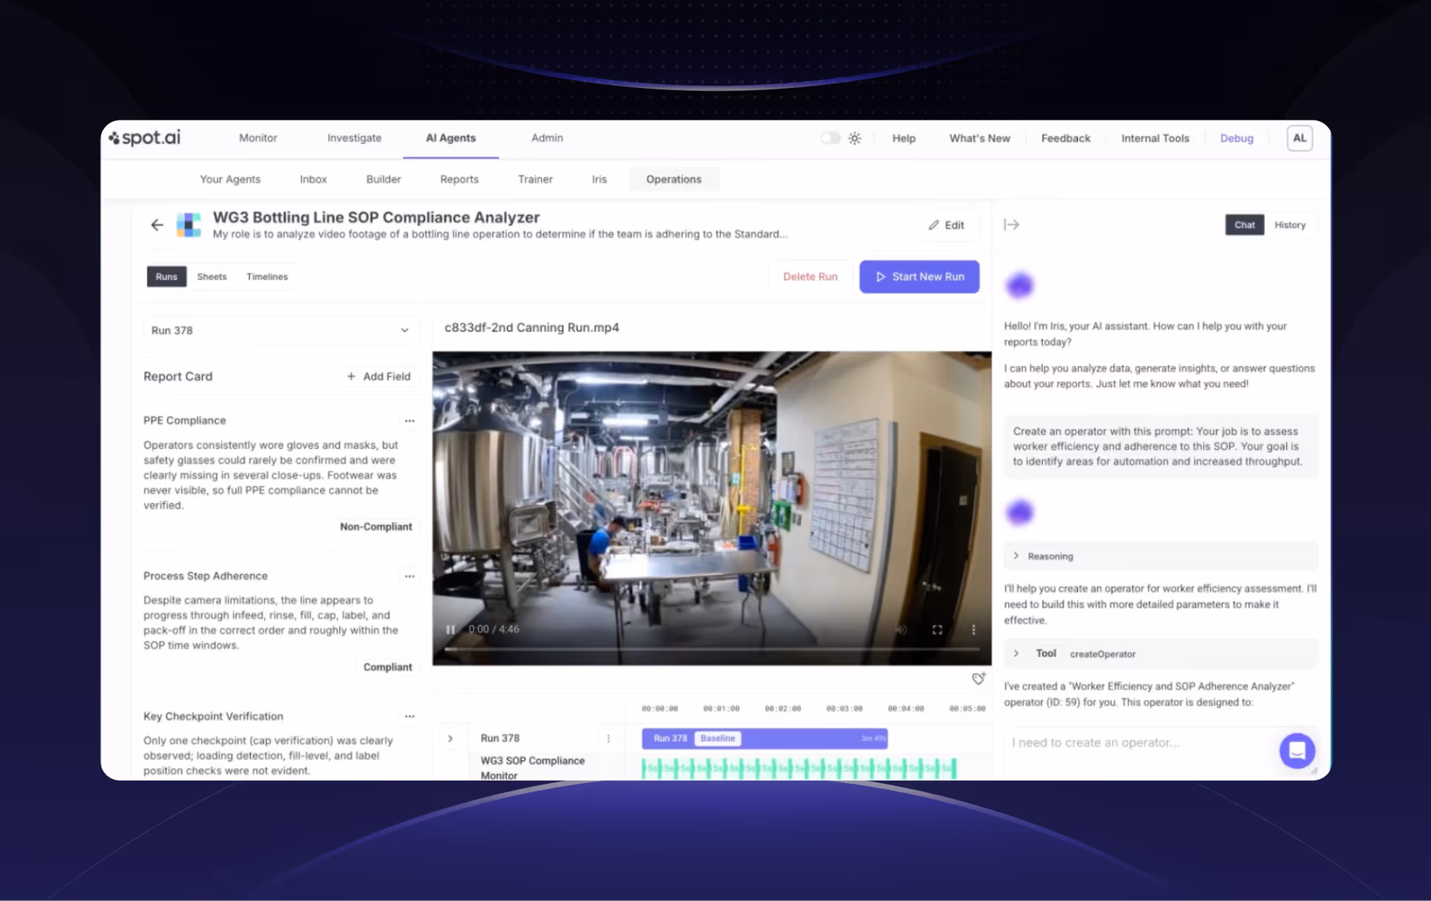1431x901 pixels.
Task: Click the WG3 SOP Compliance Monitor row
Action: 533,768
